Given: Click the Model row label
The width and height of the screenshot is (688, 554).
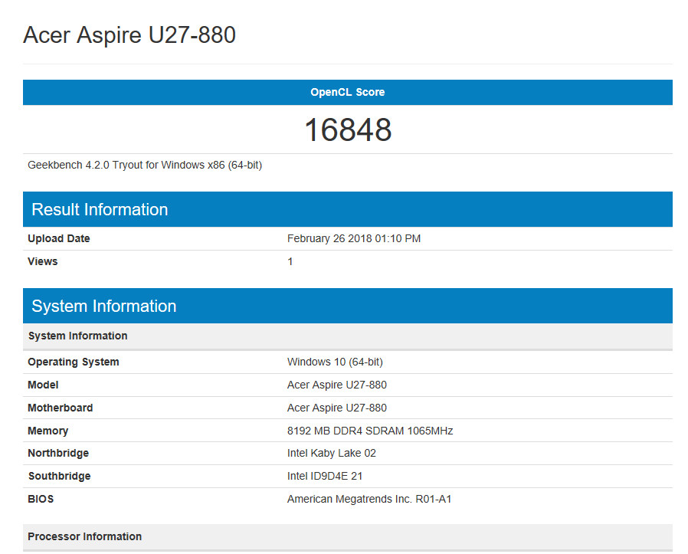Looking at the screenshot, I should 43,385.
